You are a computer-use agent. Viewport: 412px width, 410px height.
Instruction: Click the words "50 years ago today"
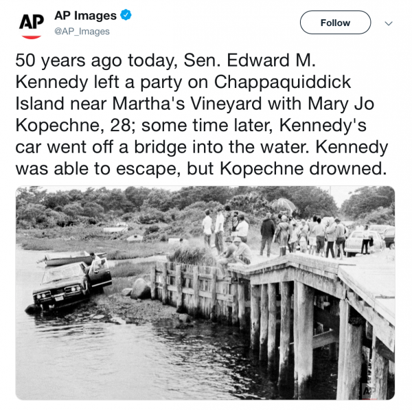coord(95,60)
